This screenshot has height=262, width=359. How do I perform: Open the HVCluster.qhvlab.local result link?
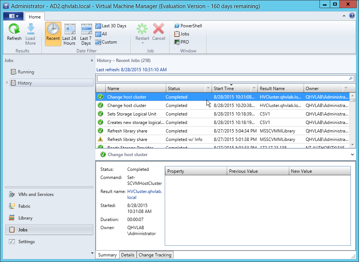pyautogui.click(x=144, y=194)
